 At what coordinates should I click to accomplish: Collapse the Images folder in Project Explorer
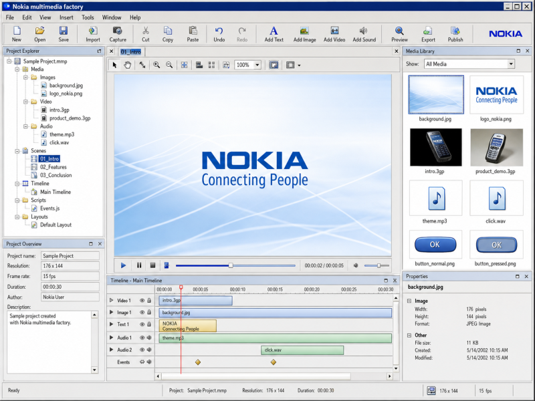point(25,78)
